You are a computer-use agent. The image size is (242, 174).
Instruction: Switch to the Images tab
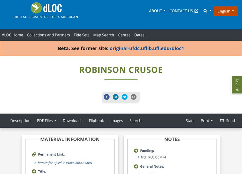point(116,121)
